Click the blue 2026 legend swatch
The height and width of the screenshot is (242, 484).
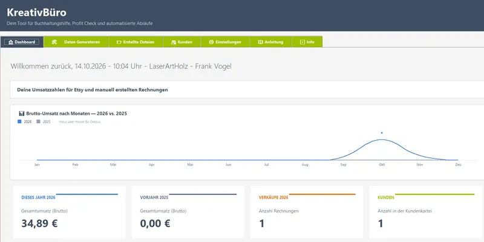19,122
